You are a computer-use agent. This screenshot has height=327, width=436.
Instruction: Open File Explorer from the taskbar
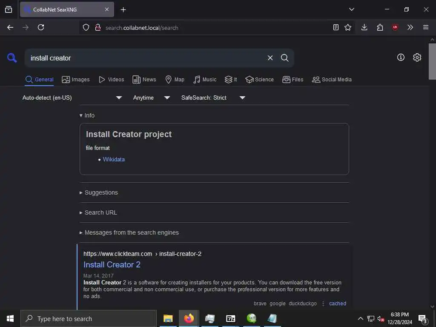pyautogui.click(x=168, y=318)
